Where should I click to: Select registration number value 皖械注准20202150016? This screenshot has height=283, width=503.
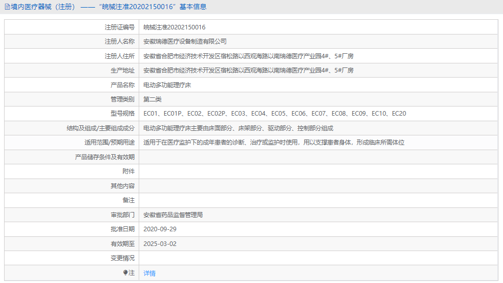tap(174, 27)
